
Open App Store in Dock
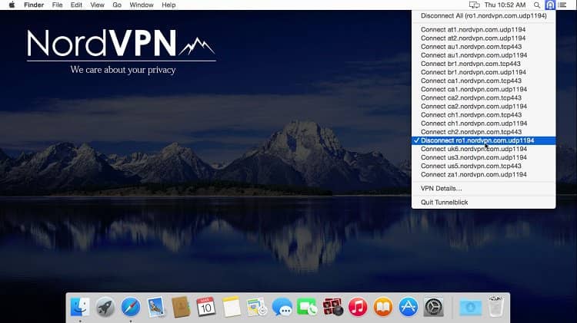point(409,307)
